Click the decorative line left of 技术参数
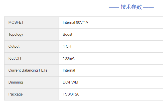Screen dimensions: 163x101 (x=114, y=7)
